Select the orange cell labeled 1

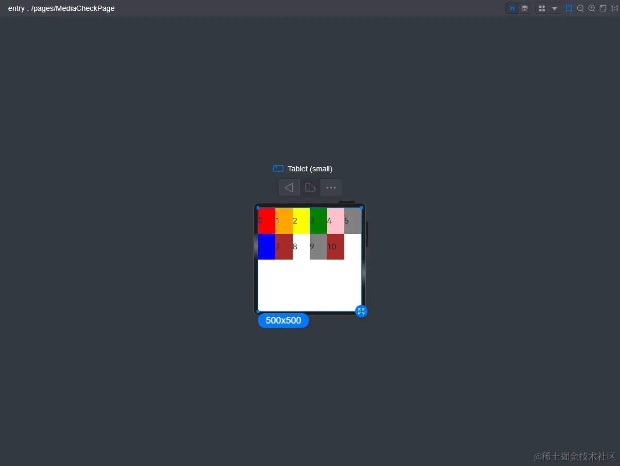point(284,221)
